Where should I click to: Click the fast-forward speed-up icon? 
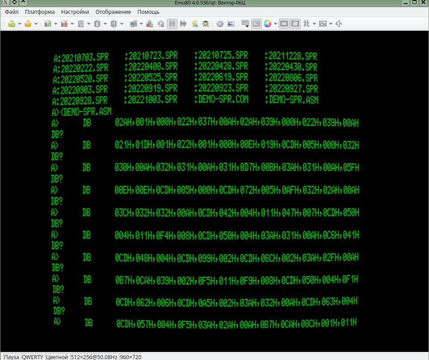183,24
